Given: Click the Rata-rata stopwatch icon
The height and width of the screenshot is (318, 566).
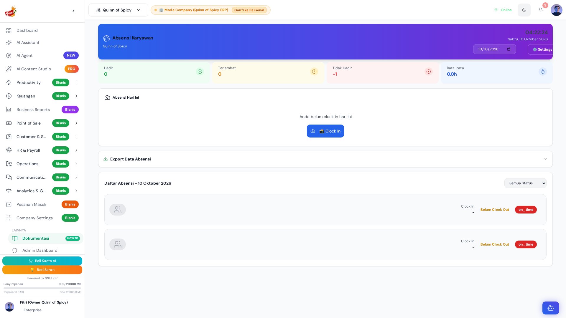Looking at the screenshot, I should pos(543,72).
